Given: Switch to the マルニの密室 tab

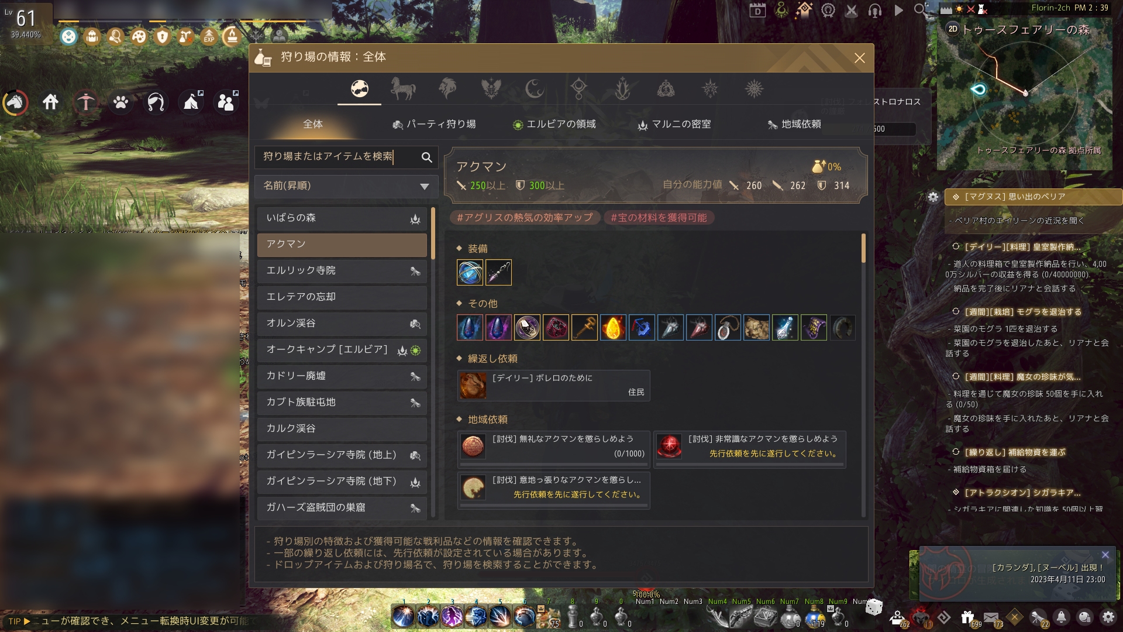Looking at the screenshot, I should click(x=674, y=124).
